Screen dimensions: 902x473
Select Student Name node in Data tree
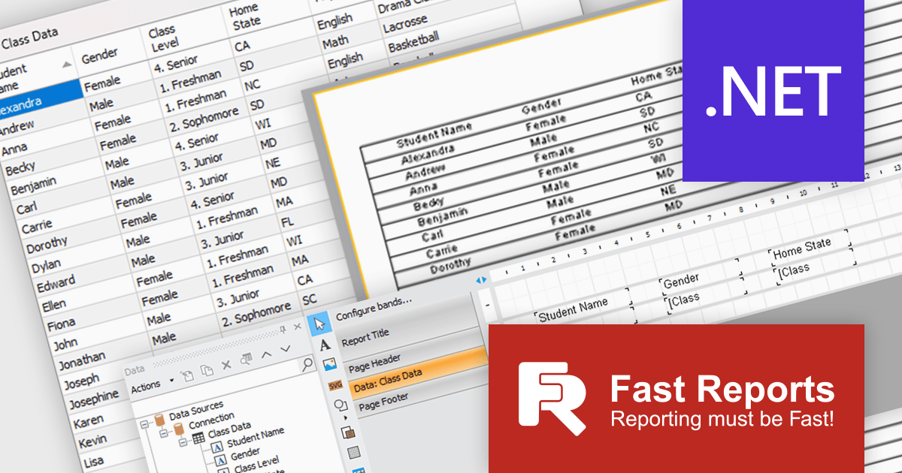click(x=255, y=438)
